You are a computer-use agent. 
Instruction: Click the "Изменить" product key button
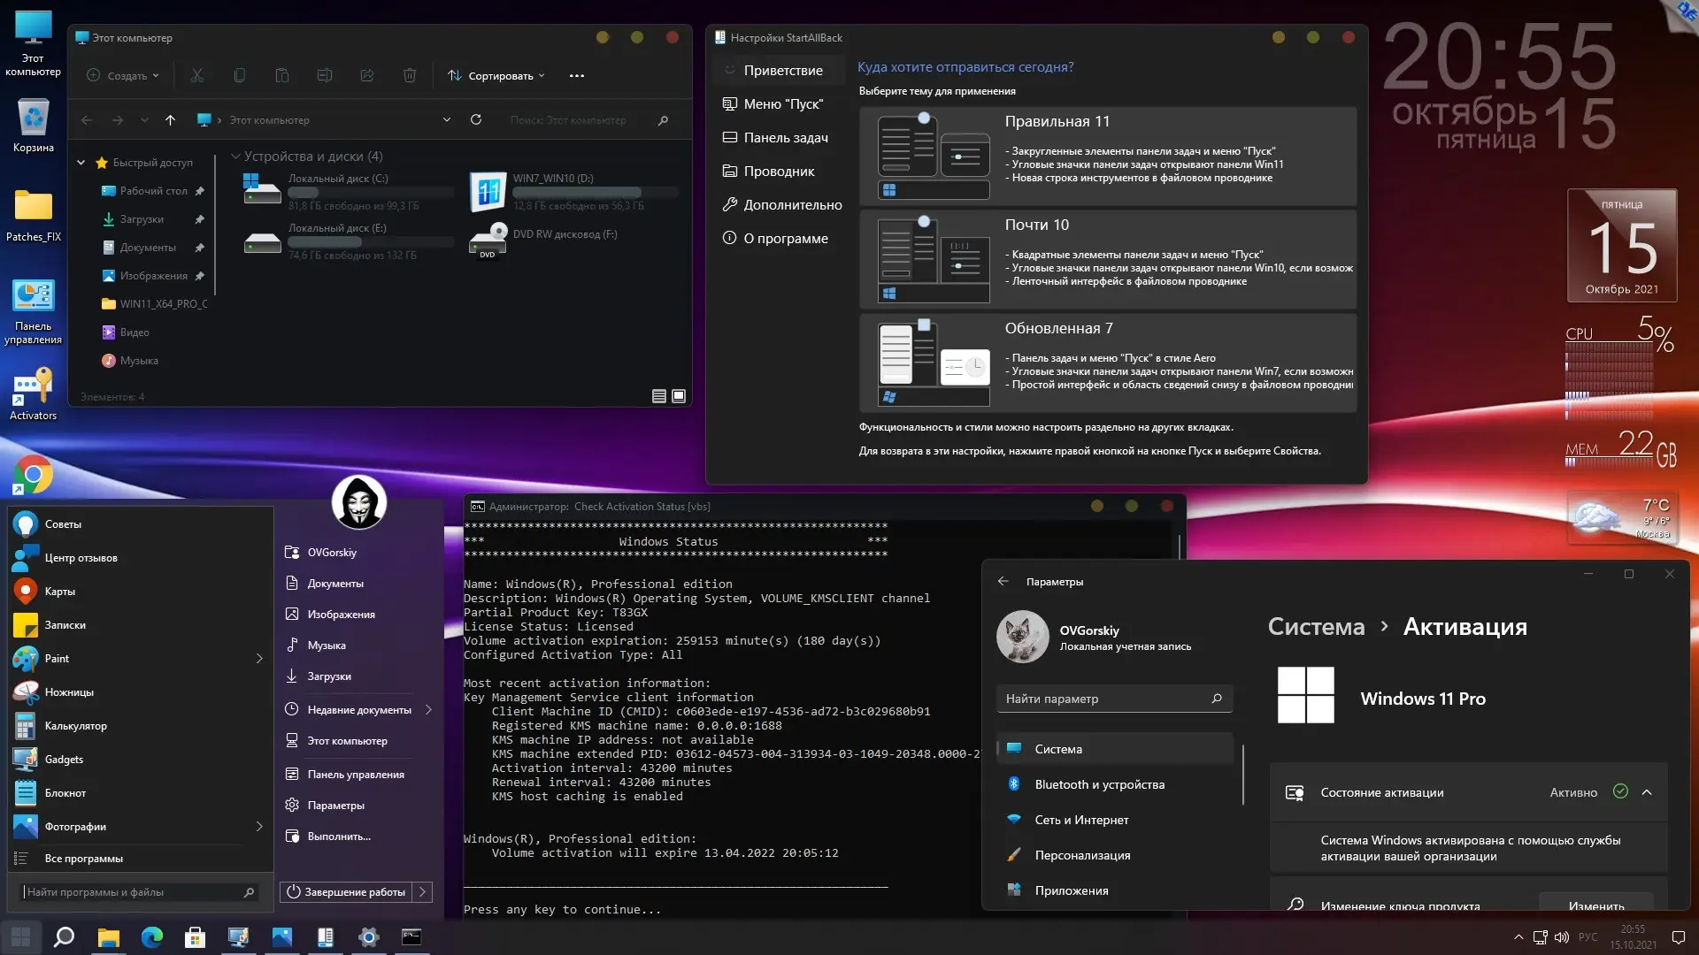coord(1595,905)
